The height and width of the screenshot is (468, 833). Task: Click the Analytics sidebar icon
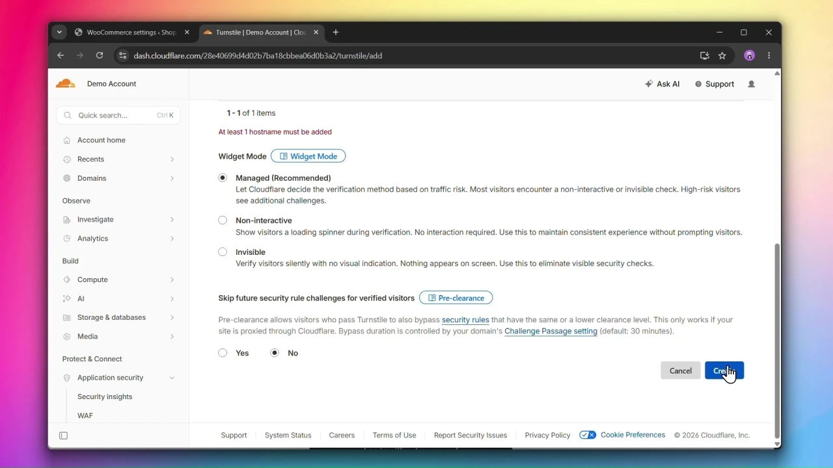67,239
